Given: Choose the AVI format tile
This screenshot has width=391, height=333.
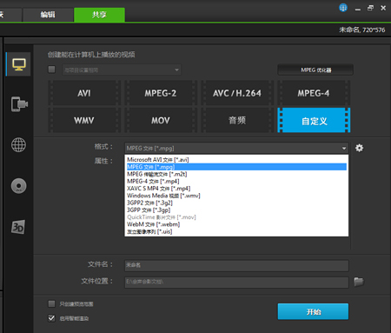Looking at the screenshot, I should [x=84, y=93].
